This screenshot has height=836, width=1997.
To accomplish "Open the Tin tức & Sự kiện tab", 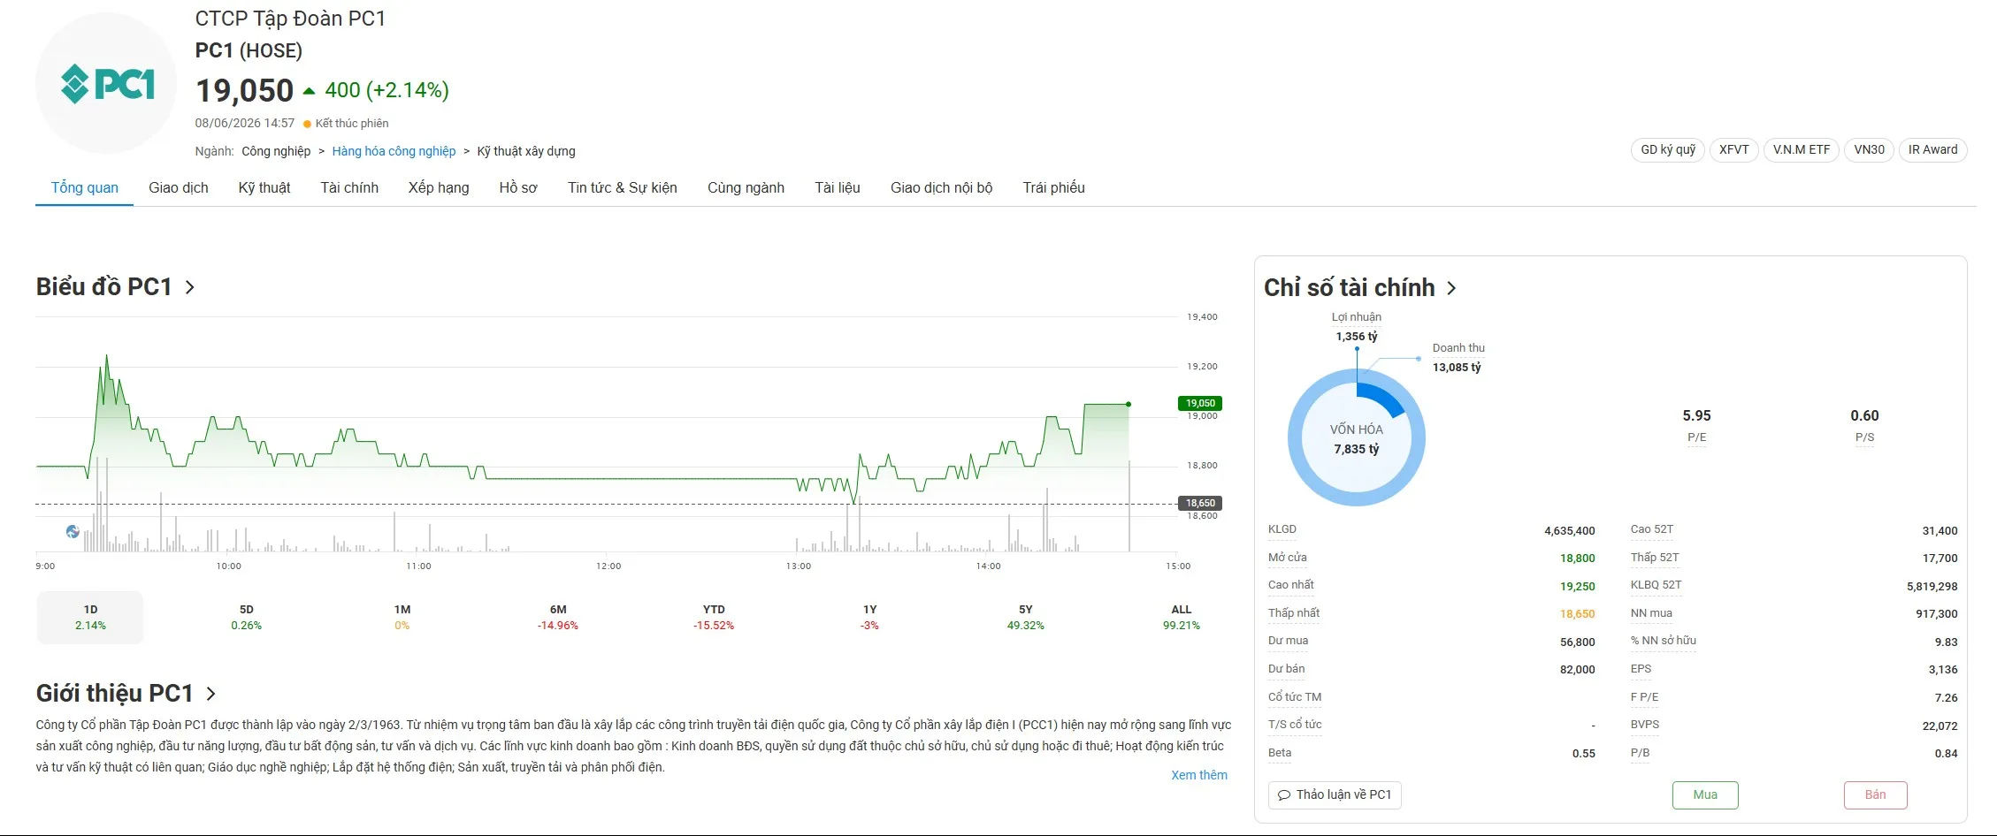I will pyautogui.click(x=623, y=187).
